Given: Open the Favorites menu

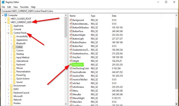Looking at the screenshot, I should 24,7.
